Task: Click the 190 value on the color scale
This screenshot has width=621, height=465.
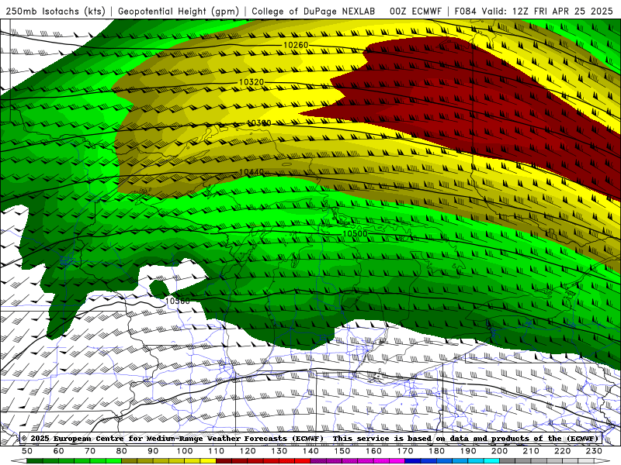Action: click(468, 451)
